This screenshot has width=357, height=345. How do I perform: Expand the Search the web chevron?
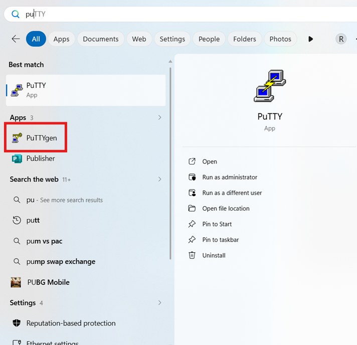coord(159,179)
